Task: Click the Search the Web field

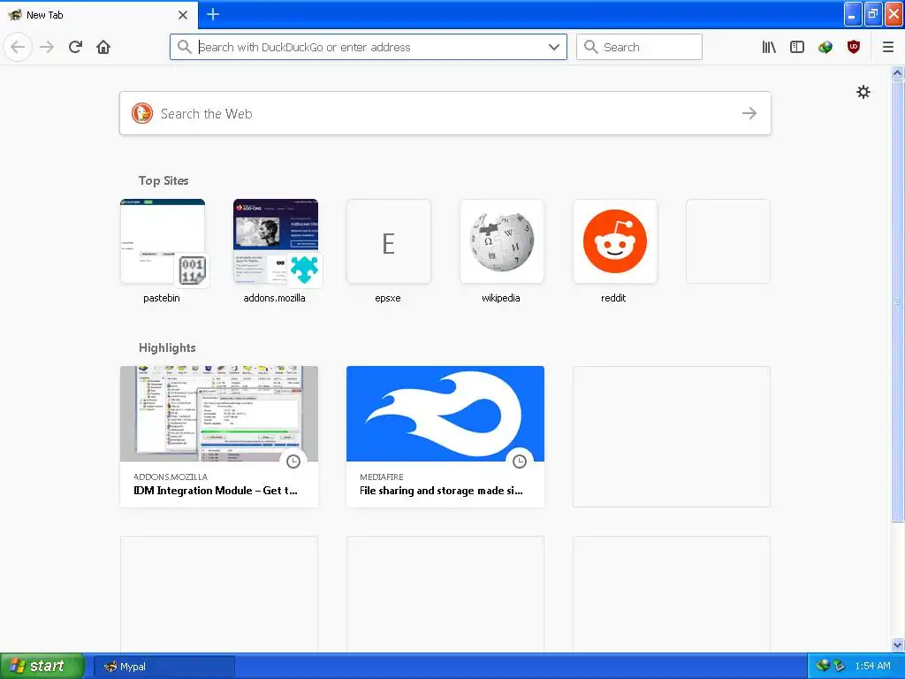Action: (445, 113)
